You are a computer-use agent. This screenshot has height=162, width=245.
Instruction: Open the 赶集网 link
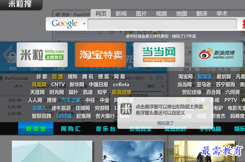(84, 116)
